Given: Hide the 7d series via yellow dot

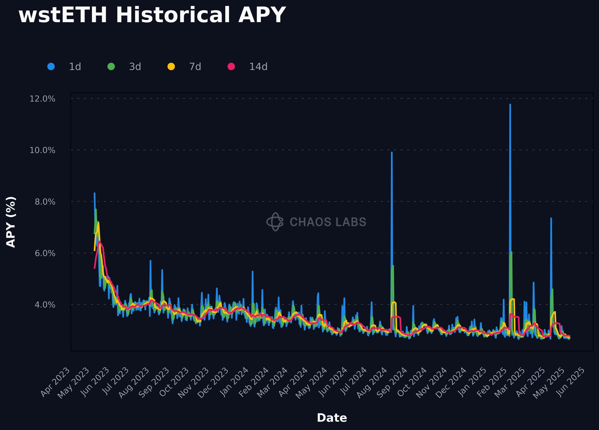Looking at the screenshot, I should point(171,67).
